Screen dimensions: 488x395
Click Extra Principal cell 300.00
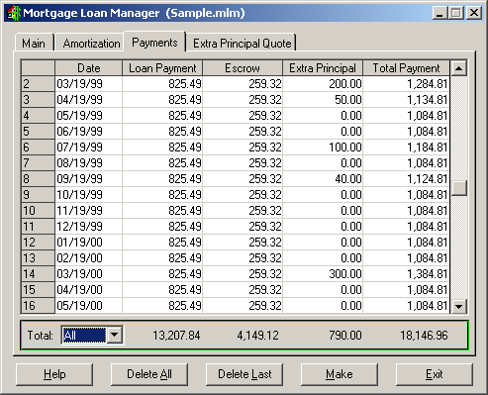pos(323,274)
